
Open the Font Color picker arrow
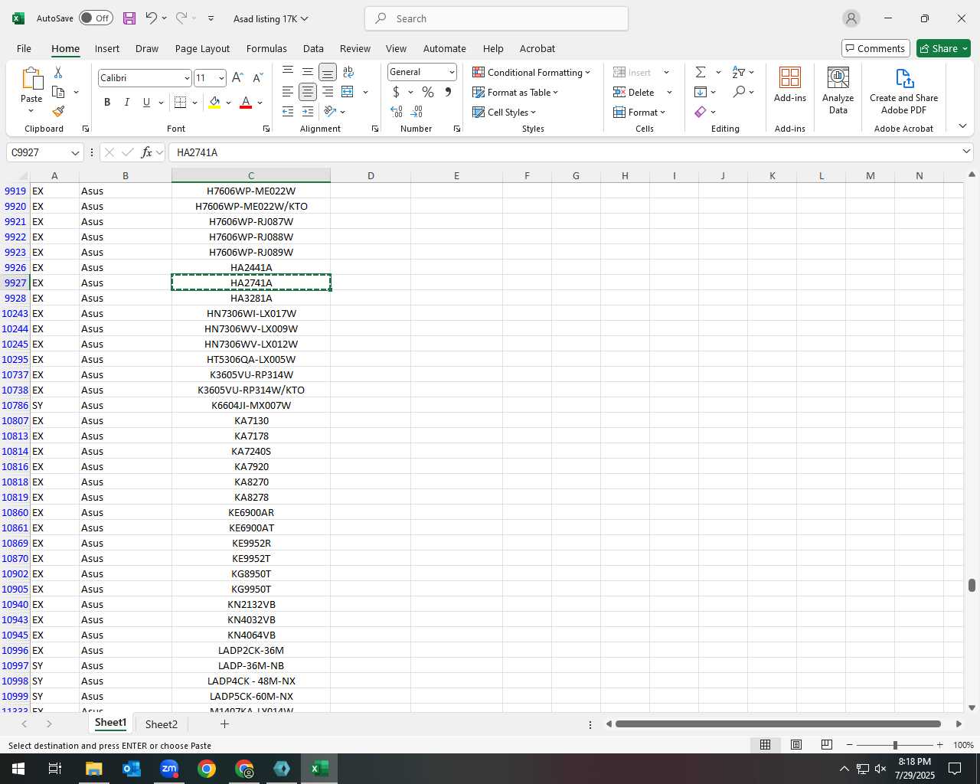pos(260,103)
